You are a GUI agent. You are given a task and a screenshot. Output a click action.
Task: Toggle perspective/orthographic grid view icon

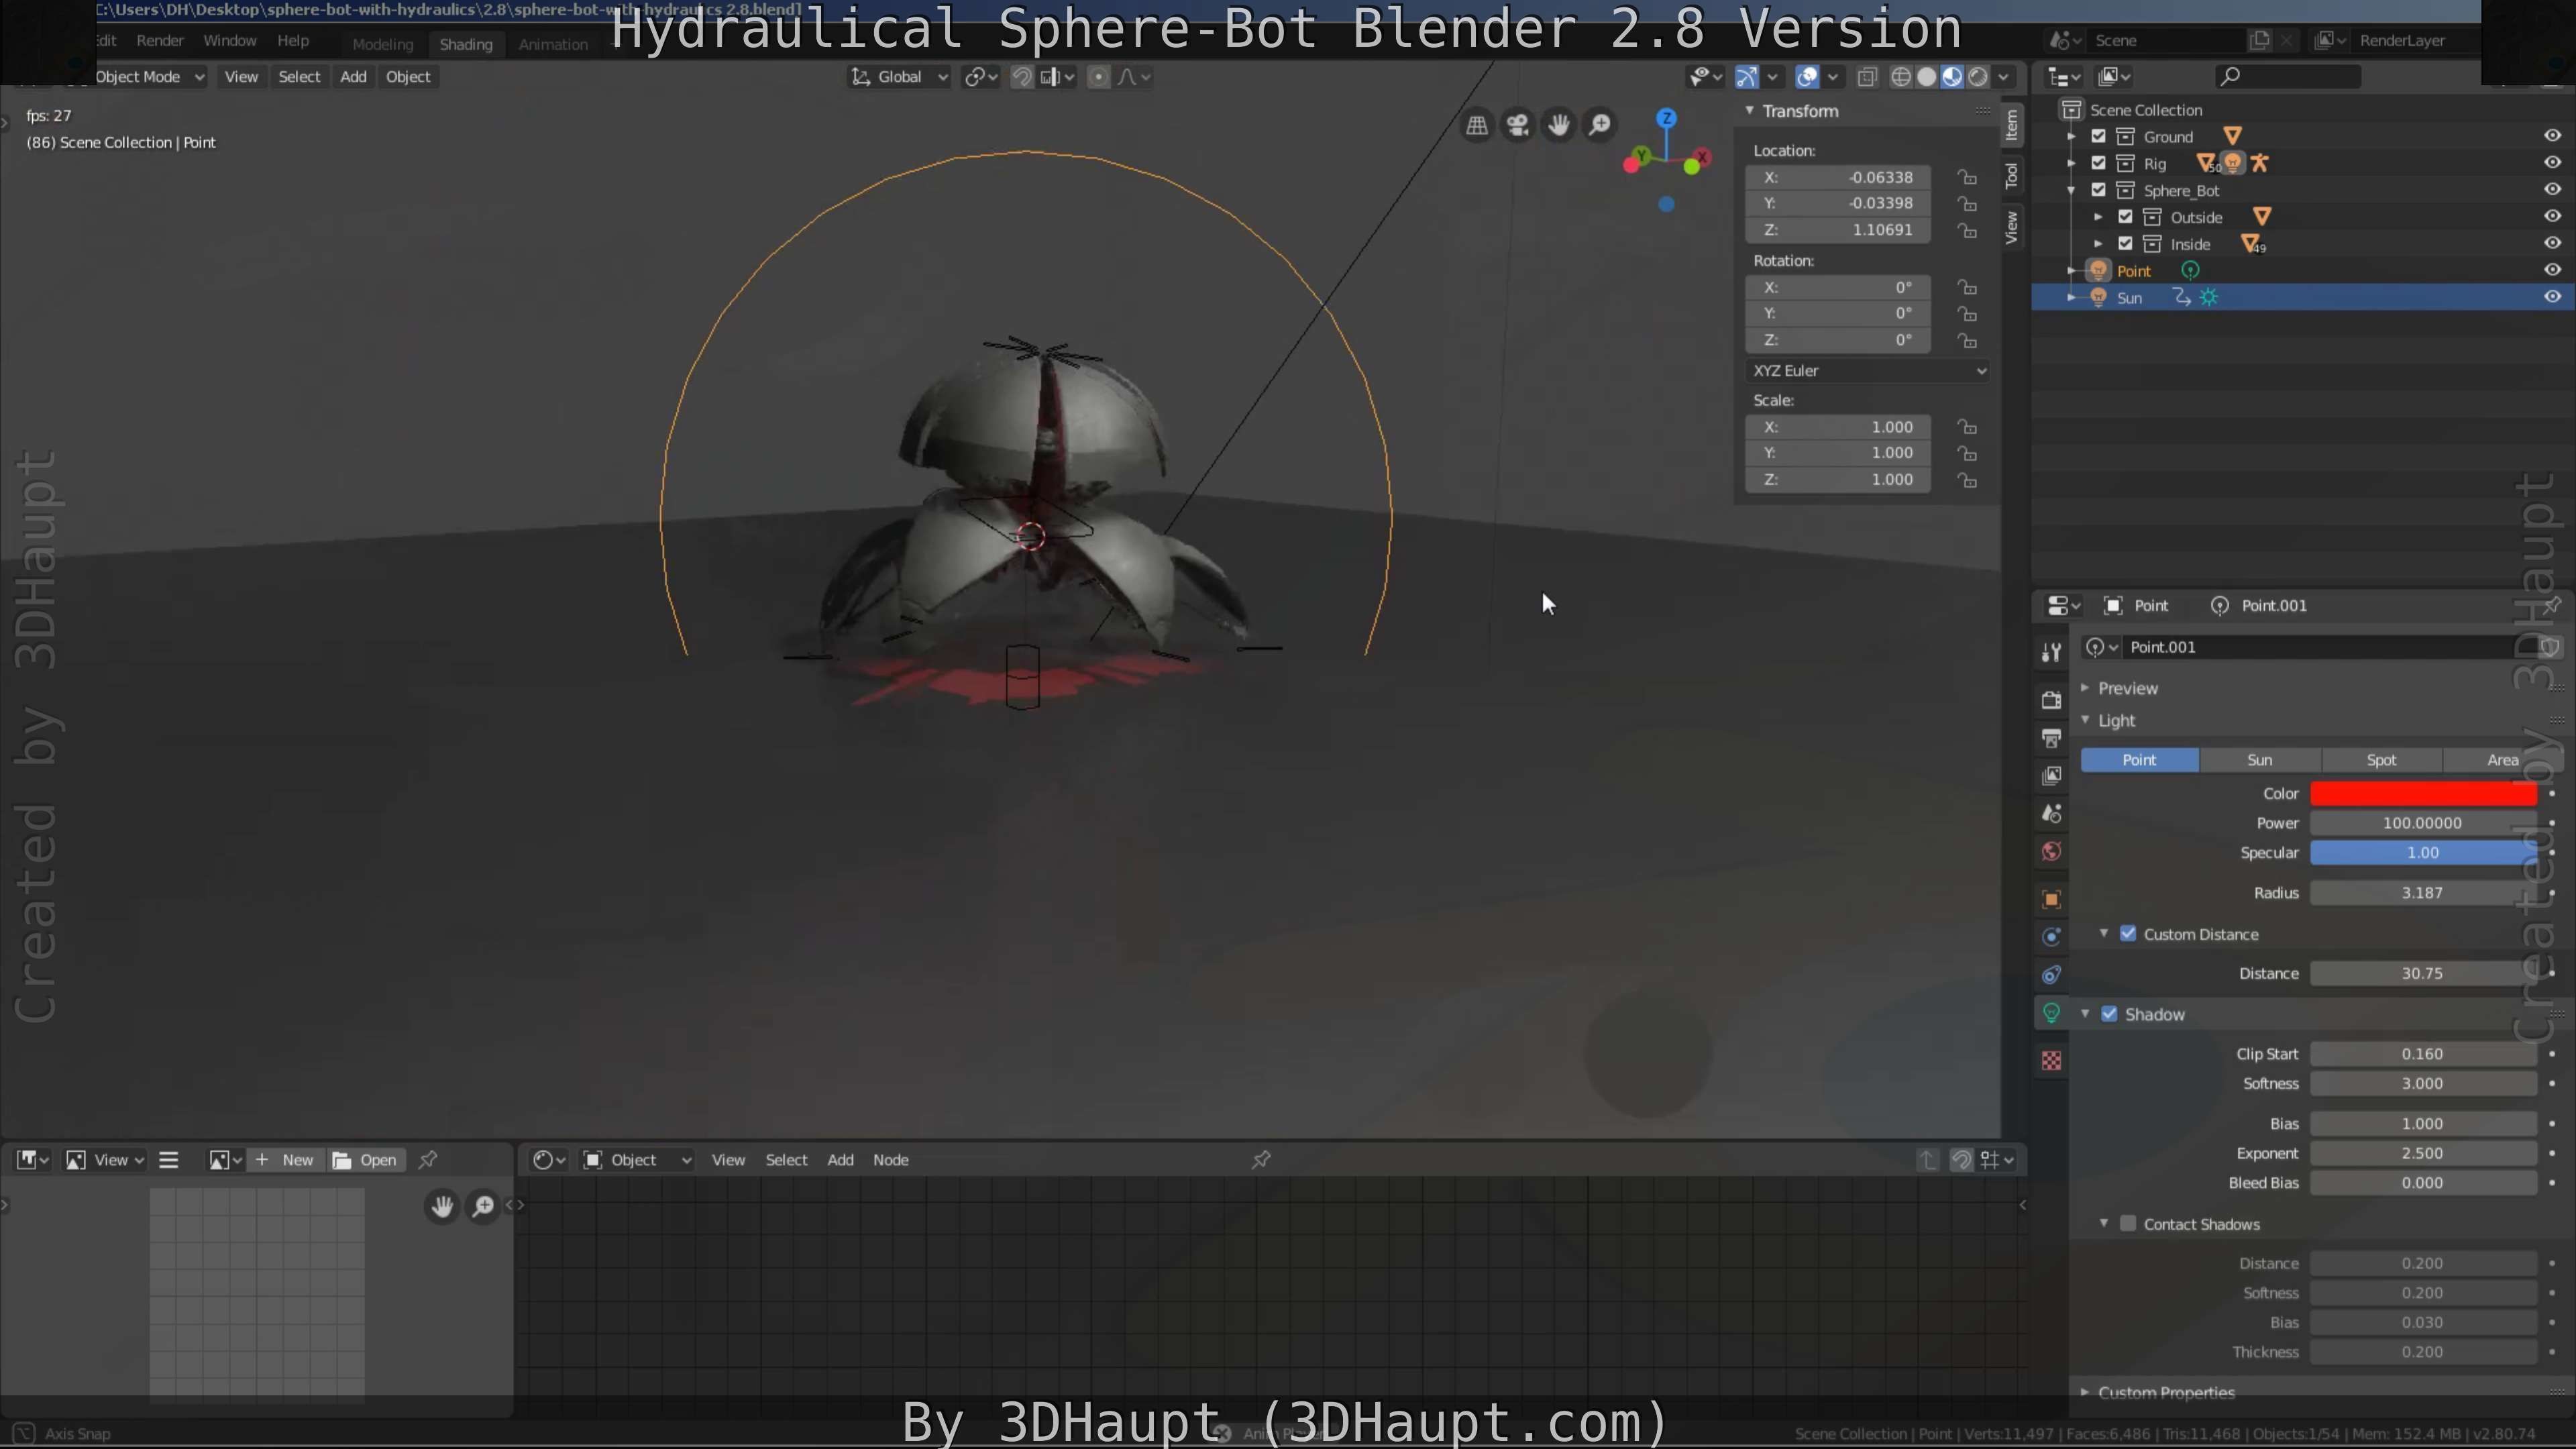click(x=1476, y=125)
